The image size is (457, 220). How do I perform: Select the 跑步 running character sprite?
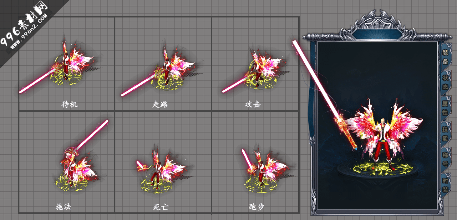pyautogui.click(x=264, y=168)
